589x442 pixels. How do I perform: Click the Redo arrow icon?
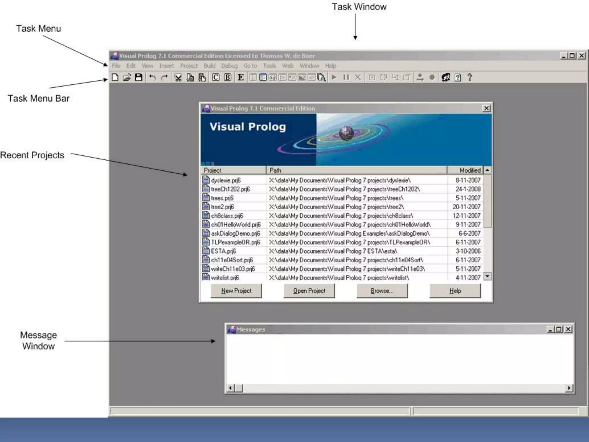164,78
